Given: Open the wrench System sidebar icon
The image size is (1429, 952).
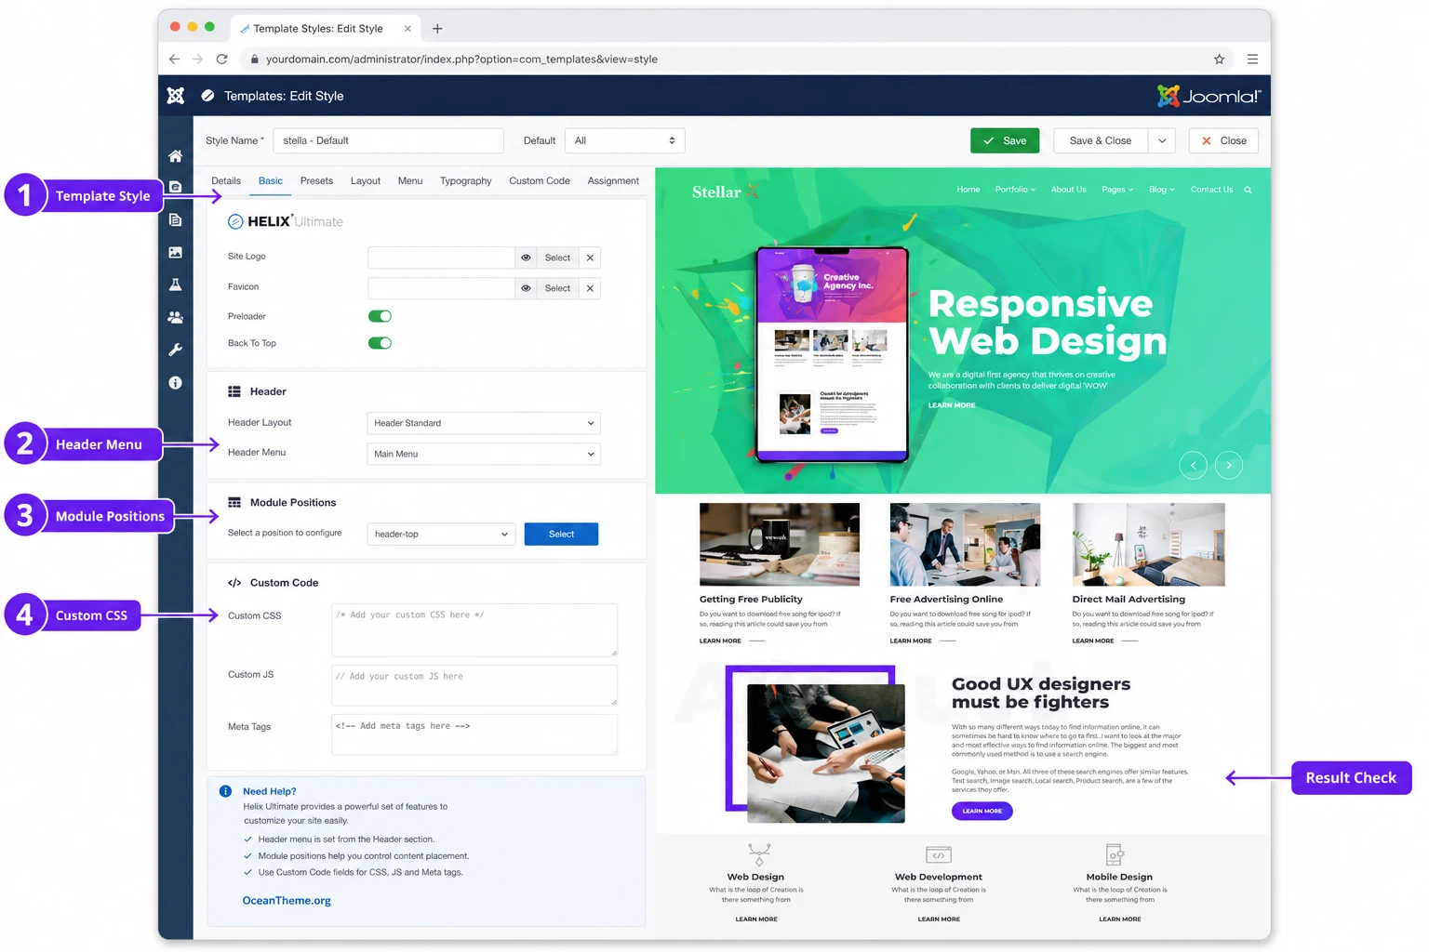Looking at the screenshot, I should click(x=175, y=350).
